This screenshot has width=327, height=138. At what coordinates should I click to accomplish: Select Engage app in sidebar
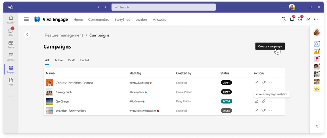[x=11, y=69]
